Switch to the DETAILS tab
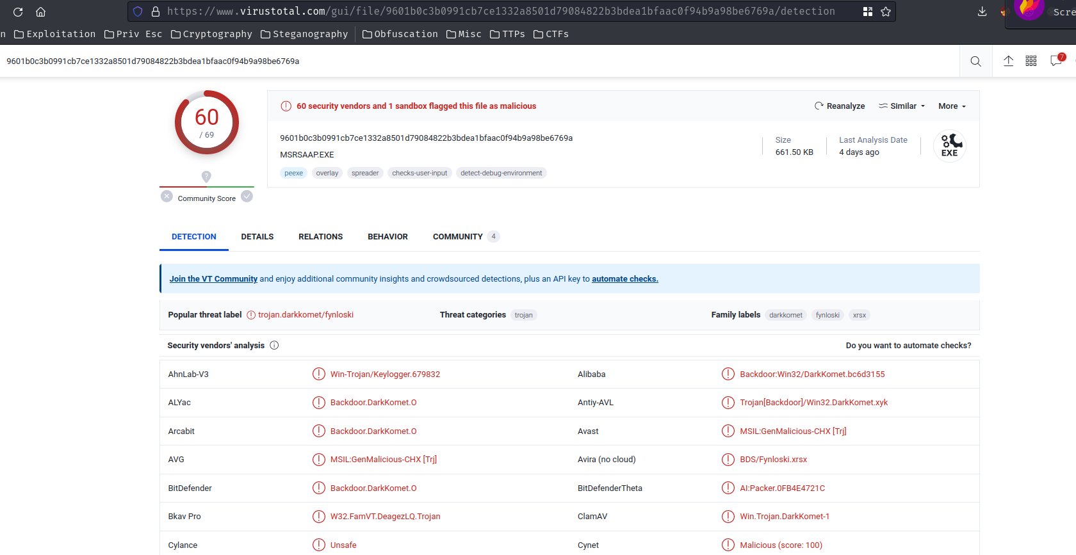 point(257,237)
